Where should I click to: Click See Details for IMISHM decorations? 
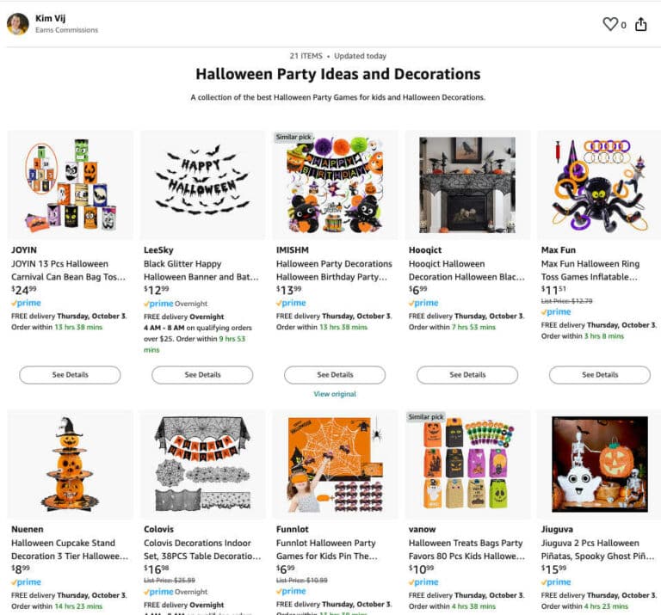(335, 375)
